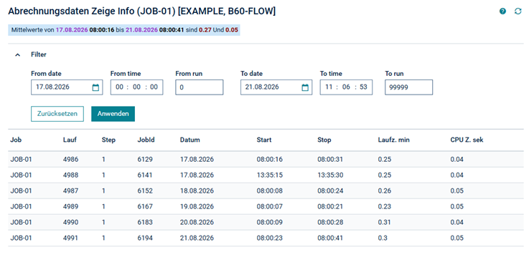Viewport: 529px width, 265px height.
Task: Click Laufz. value 0.31
Action: pos(384,222)
